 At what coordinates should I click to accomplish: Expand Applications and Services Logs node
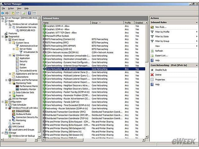pos(10,74)
